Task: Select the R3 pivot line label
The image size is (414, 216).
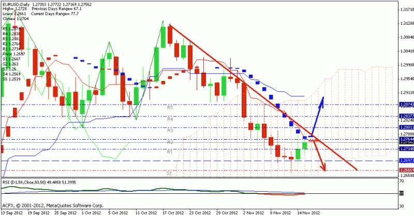Action: (x=169, y=130)
